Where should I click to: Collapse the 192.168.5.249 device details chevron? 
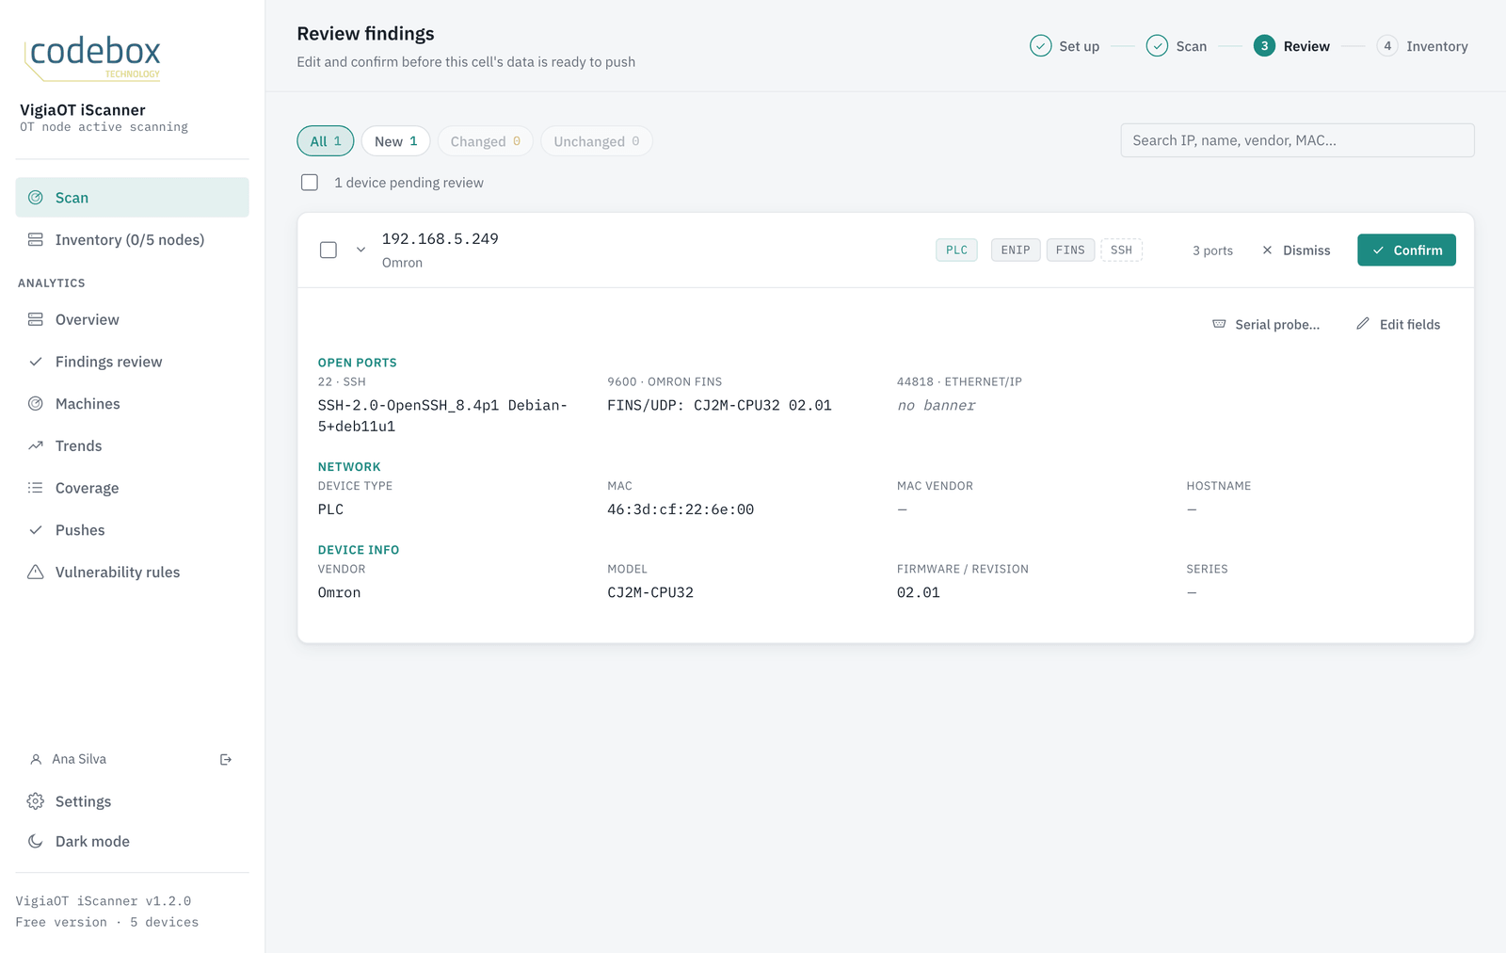pos(360,250)
